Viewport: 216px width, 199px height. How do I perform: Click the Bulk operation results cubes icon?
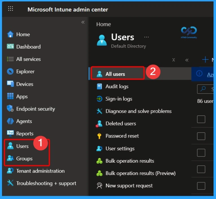99,161
